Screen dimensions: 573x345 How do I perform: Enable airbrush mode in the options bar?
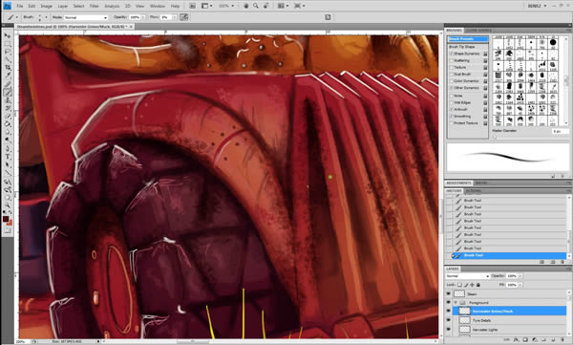tap(183, 17)
